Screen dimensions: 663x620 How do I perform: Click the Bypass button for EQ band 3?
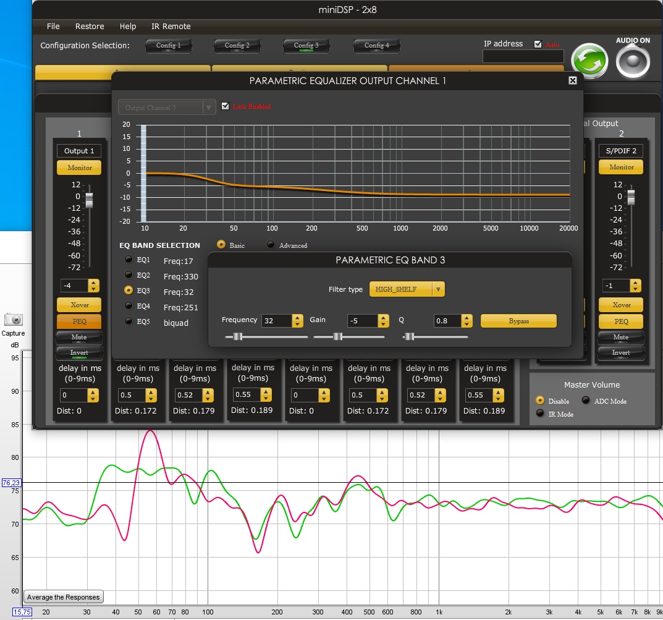click(518, 321)
